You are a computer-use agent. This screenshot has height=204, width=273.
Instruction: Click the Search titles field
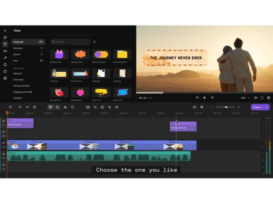tap(70, 42)
